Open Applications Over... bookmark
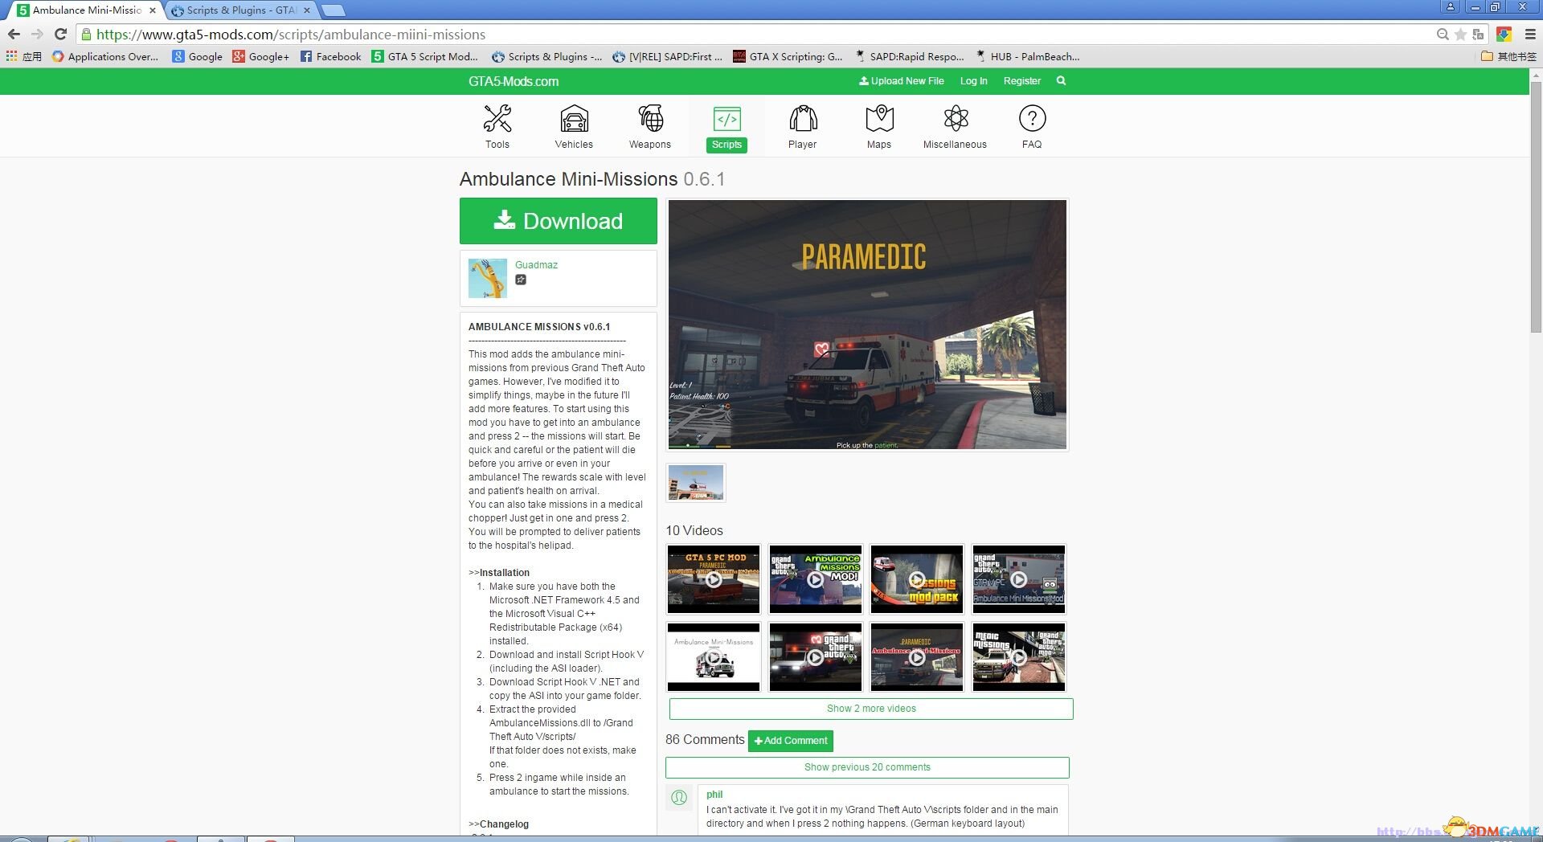The width and height of the screenshot is (1543, 842). click(104, 56)
